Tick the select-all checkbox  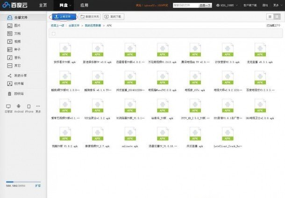point(54,34)
